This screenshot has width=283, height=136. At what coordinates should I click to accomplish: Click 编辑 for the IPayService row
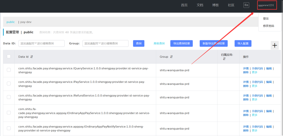[269, 82]
